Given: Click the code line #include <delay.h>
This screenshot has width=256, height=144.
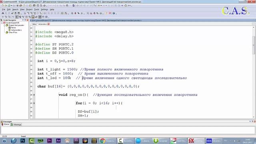Looking at the screenshot, I should (x=54, y=36).
